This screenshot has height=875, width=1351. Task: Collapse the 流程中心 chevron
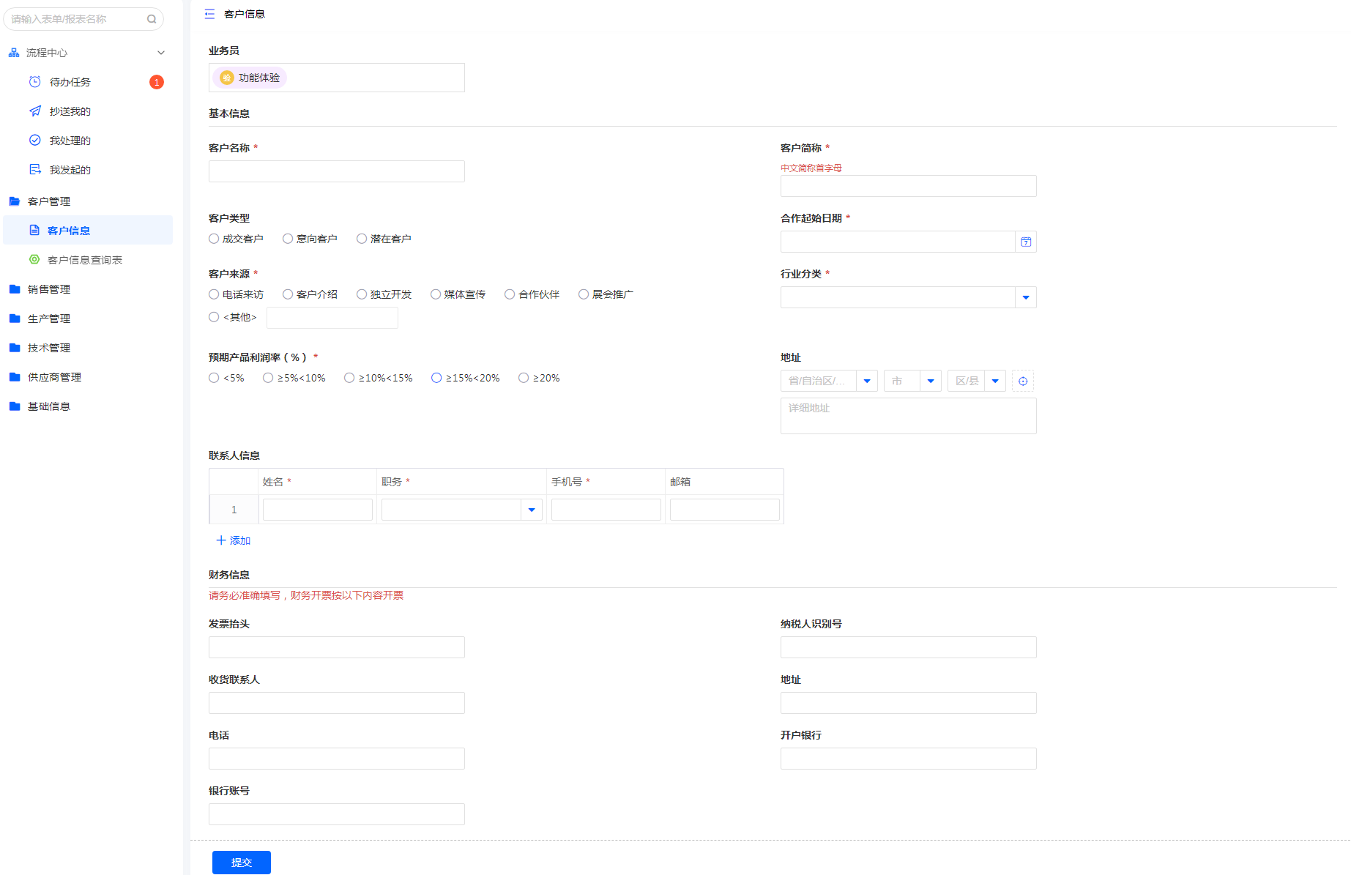161,53
